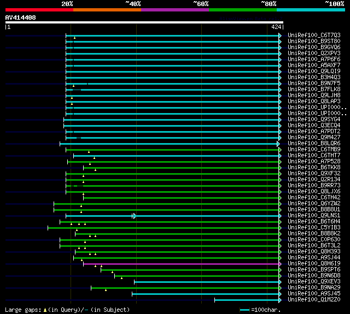Select the UniRef100_Q9XEV3 label
This screenshot has height=314, width=350.
[314, 282]
